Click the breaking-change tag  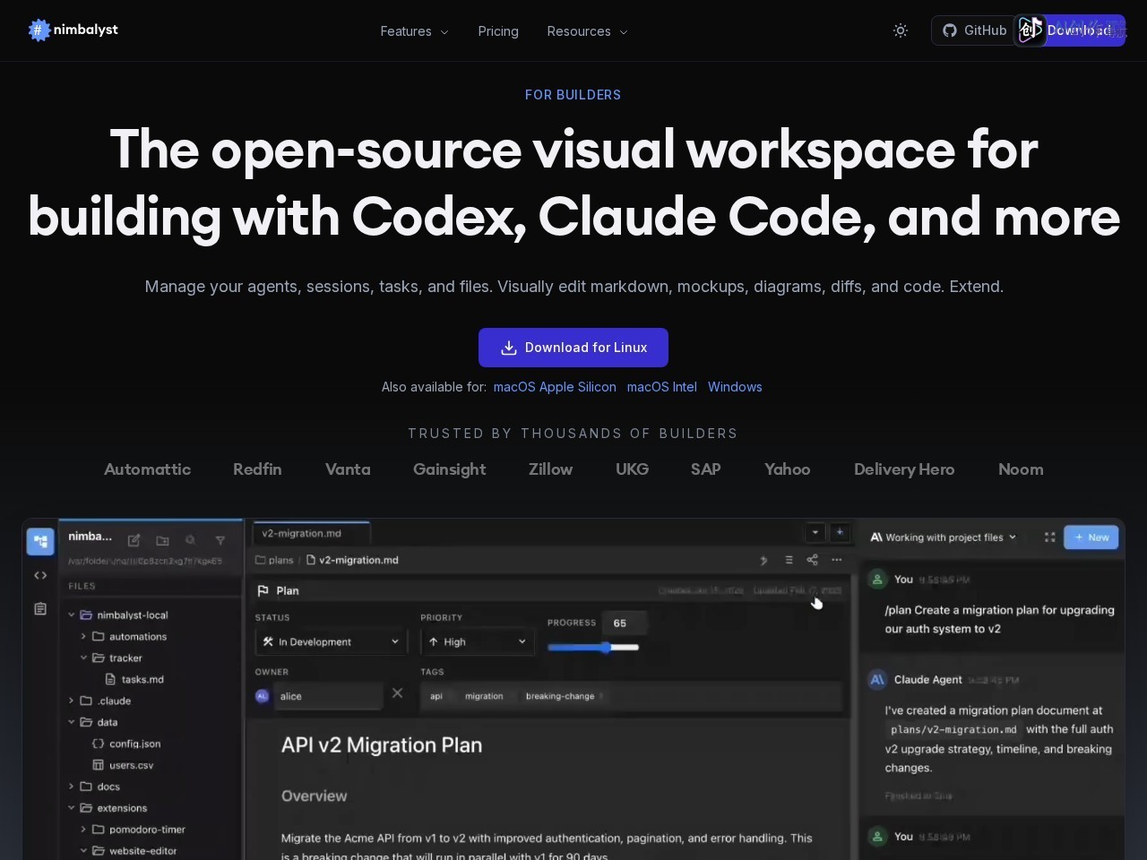[560, 697]
